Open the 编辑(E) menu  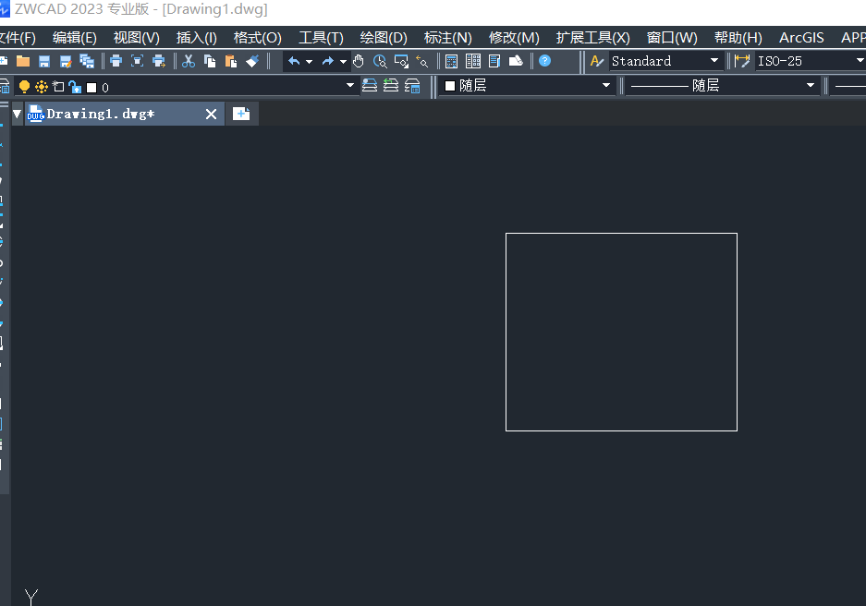[75, 38]
